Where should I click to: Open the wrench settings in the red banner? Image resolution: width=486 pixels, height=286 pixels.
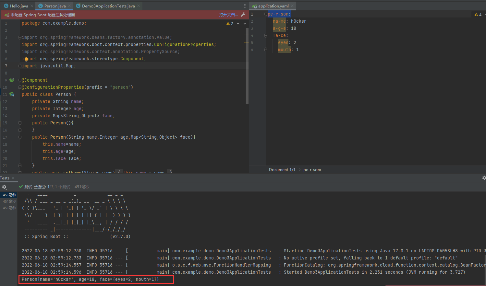click(243, 15)
